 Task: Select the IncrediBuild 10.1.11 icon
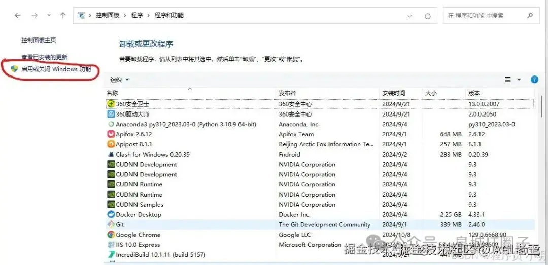(x=111, y=254)
